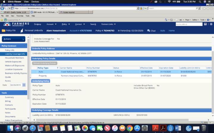Launch Siri from the dock
The height and width of the screenshot is (133, 214).
pos(18,128)
